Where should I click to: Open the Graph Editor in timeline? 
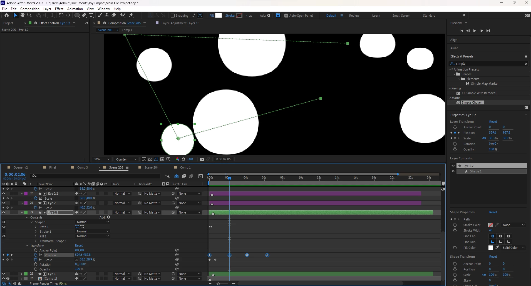[200, 176]
